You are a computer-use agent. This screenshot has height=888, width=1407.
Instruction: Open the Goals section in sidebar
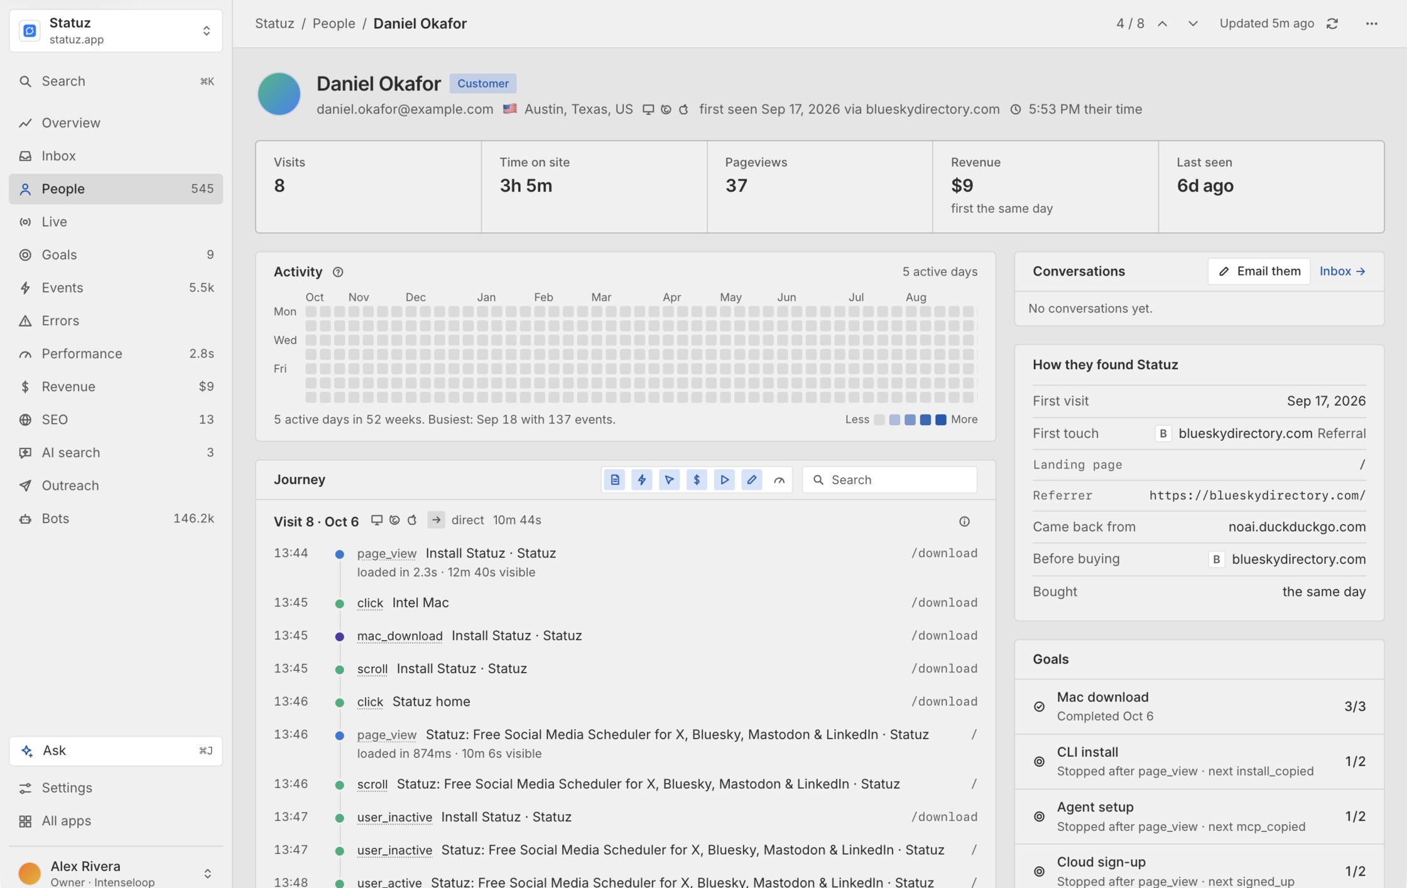coord(116,255)
